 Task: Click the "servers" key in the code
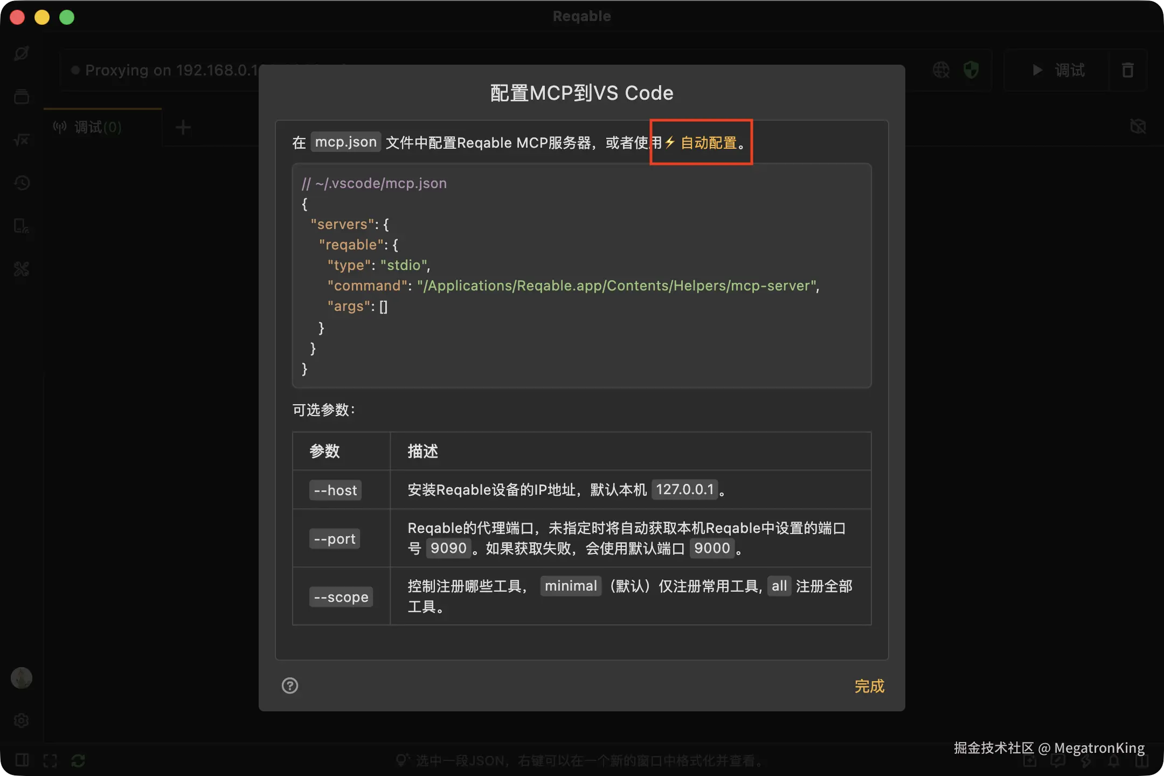click(x=342, y=224)
